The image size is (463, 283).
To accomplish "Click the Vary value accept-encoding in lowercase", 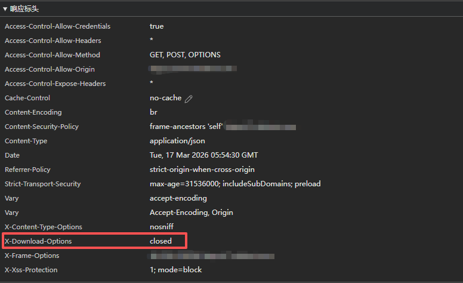I will click(x=178, y=198).
